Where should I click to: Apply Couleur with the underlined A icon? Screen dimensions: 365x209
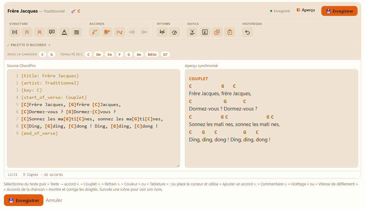64,32
